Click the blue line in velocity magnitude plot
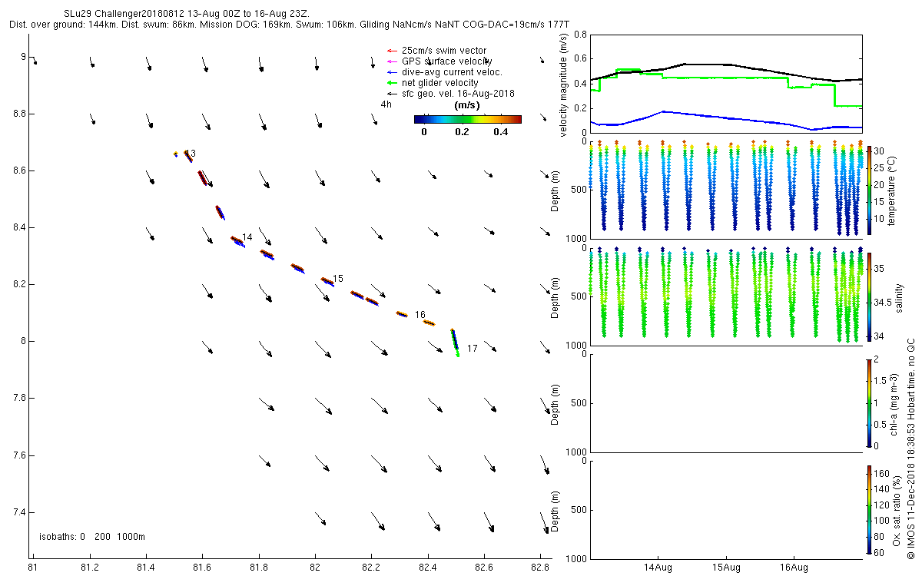 tap(726, 119)
